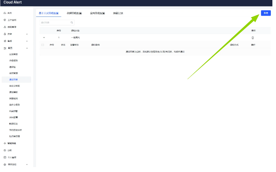276x172 pixels.
Task: Expand the 告警 sidebar menu
Action: 27,34
